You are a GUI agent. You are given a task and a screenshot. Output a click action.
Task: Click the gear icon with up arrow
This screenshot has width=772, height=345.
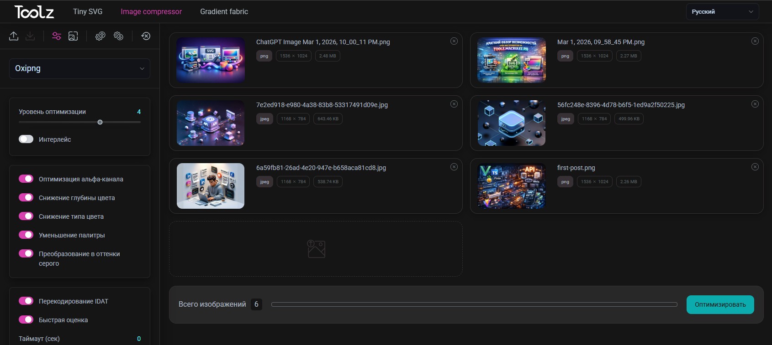click(x=100, y=36)
